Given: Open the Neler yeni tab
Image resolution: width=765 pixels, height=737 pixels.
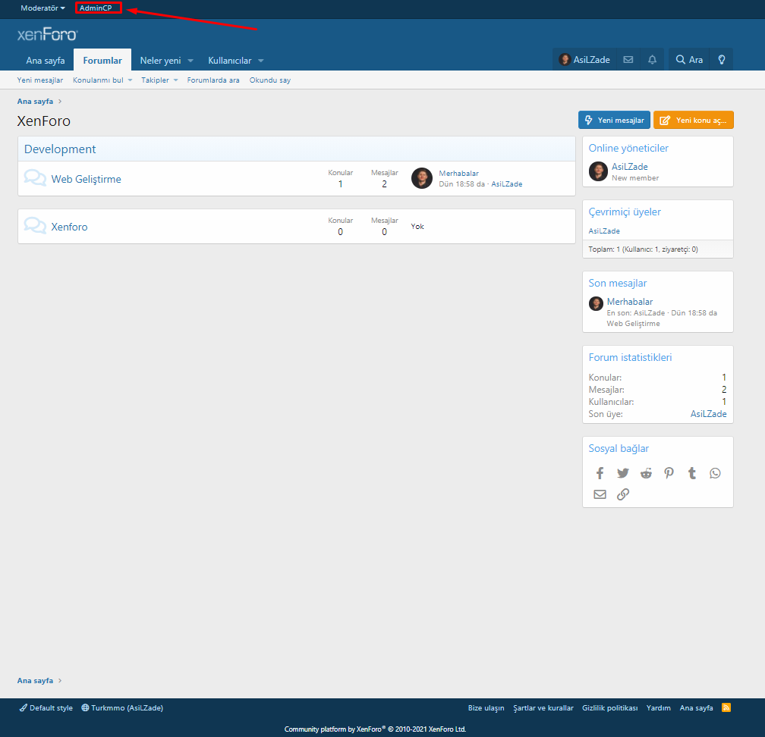Looking at the screenshot, I should point(160,61).
